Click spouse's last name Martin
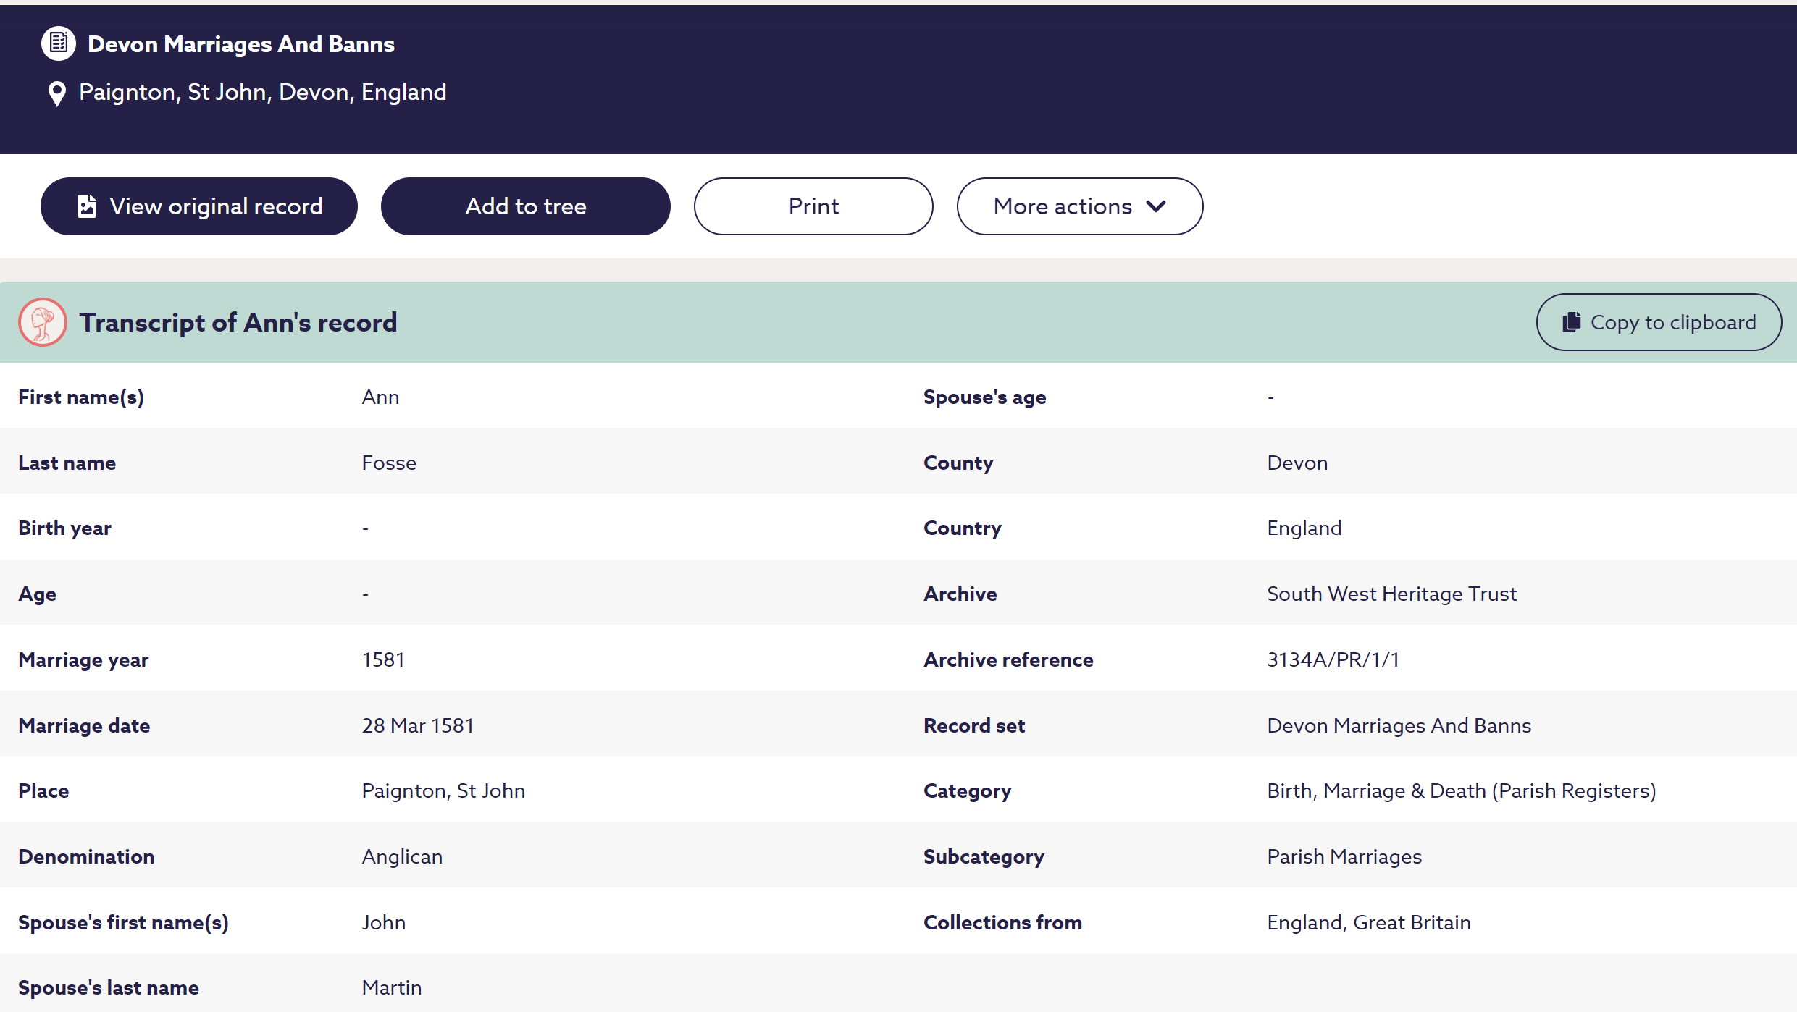 tap(392, 987)
